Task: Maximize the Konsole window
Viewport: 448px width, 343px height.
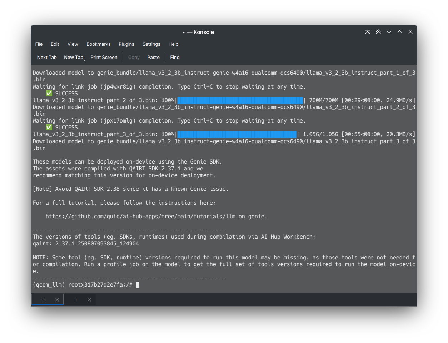Action: (x=400, y=32)
